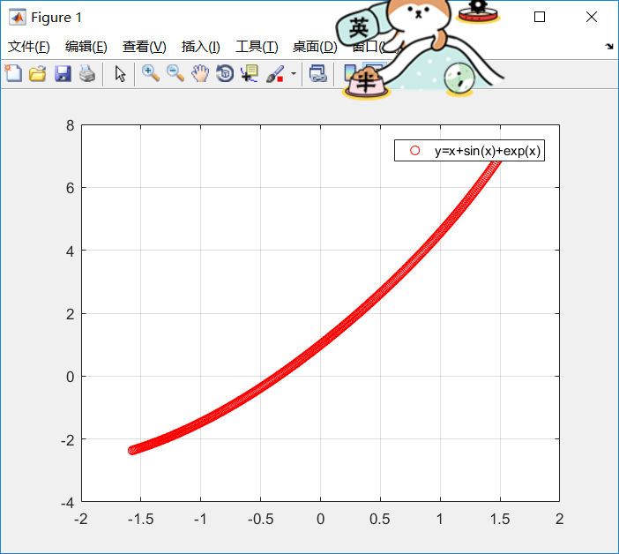Click the y-axis tick label -4
619x554 pixels.
68,503
